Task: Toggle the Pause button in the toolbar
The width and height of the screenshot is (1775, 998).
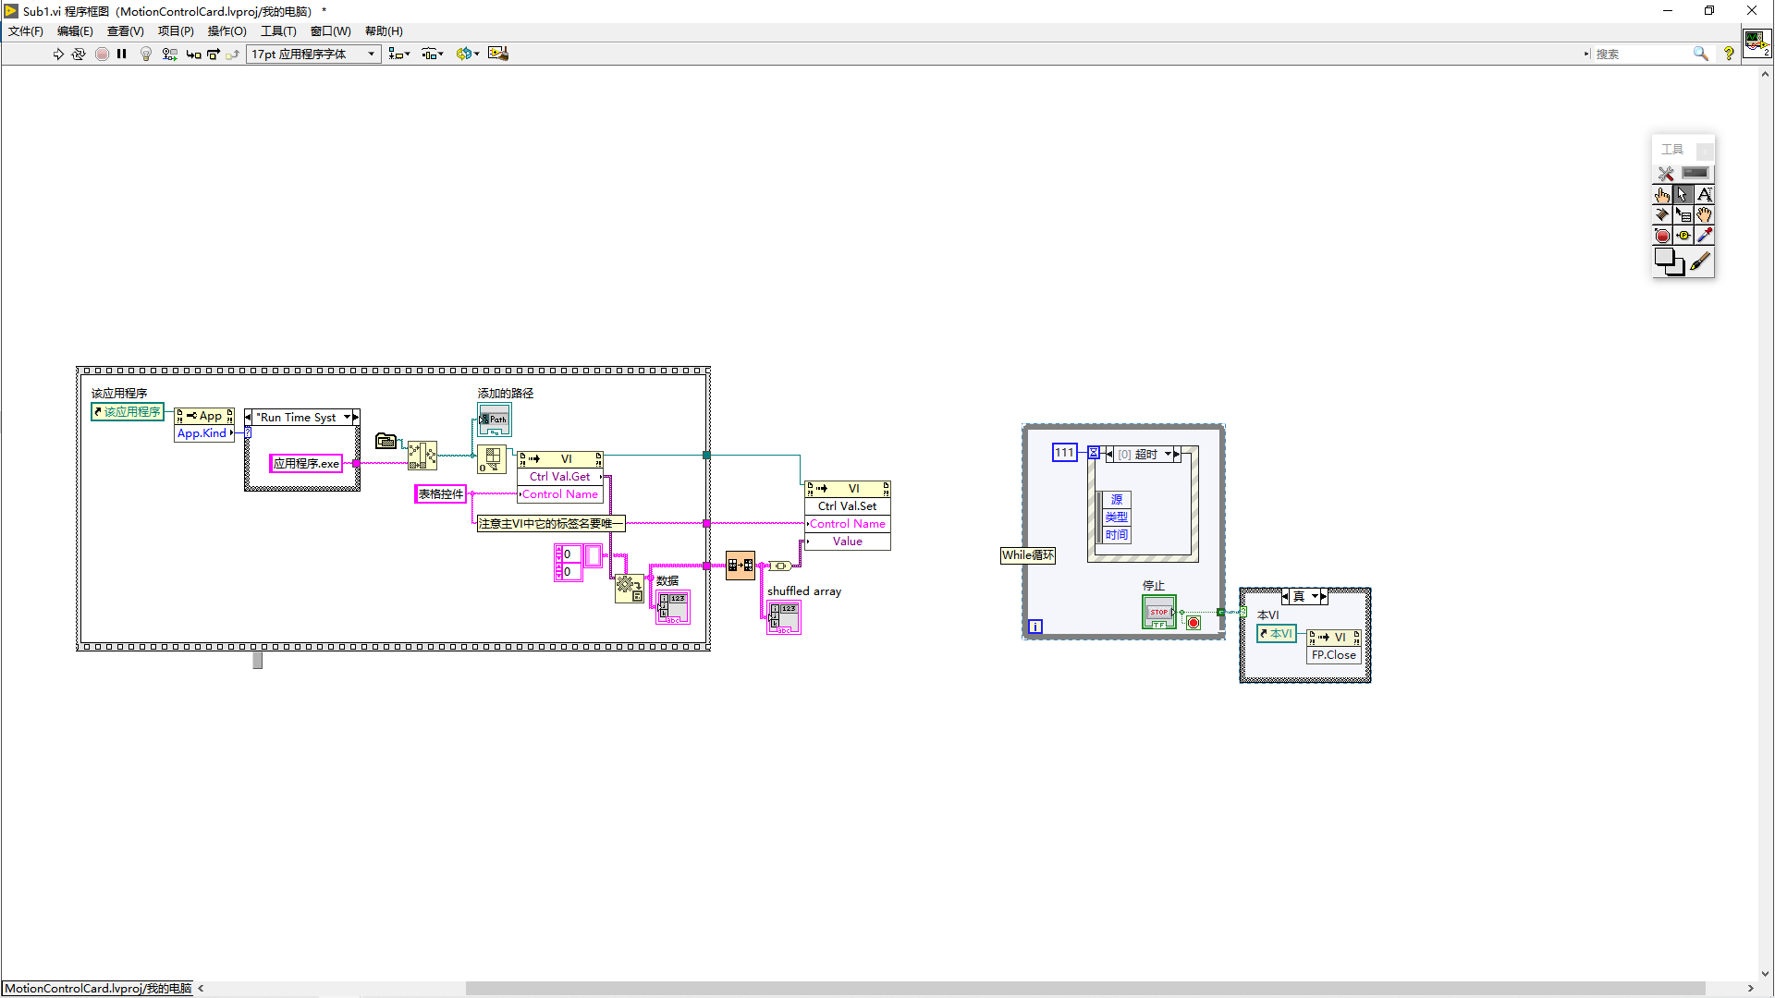Action: coord(121,54)
